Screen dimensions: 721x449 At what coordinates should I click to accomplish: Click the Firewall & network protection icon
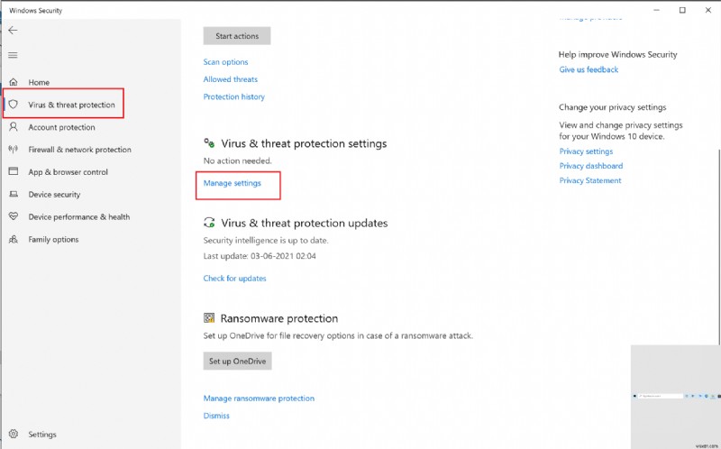[x=14, y=150]
